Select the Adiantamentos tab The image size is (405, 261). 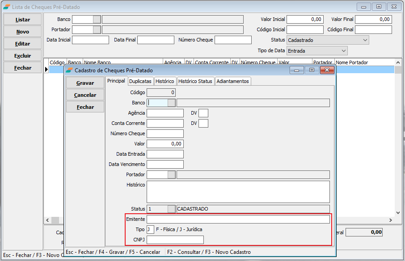click(x=232, y=81)
